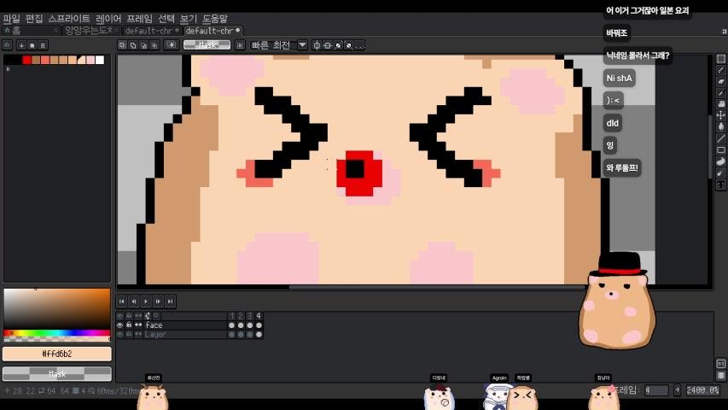Click the zoom field showing 2400.0%
This screenshot has height=410, width=728.
coord(702,390)
